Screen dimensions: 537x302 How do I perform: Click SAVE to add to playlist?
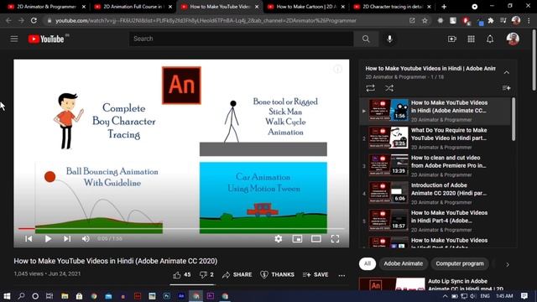[315, 274]
